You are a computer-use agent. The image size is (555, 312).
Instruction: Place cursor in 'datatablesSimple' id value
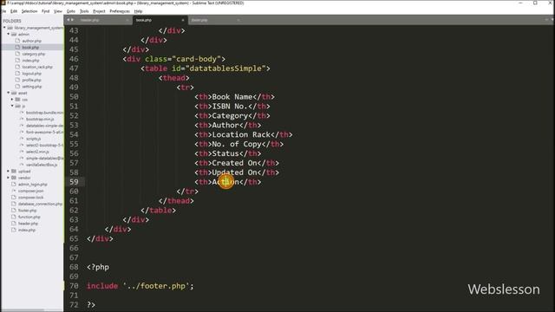225,68
